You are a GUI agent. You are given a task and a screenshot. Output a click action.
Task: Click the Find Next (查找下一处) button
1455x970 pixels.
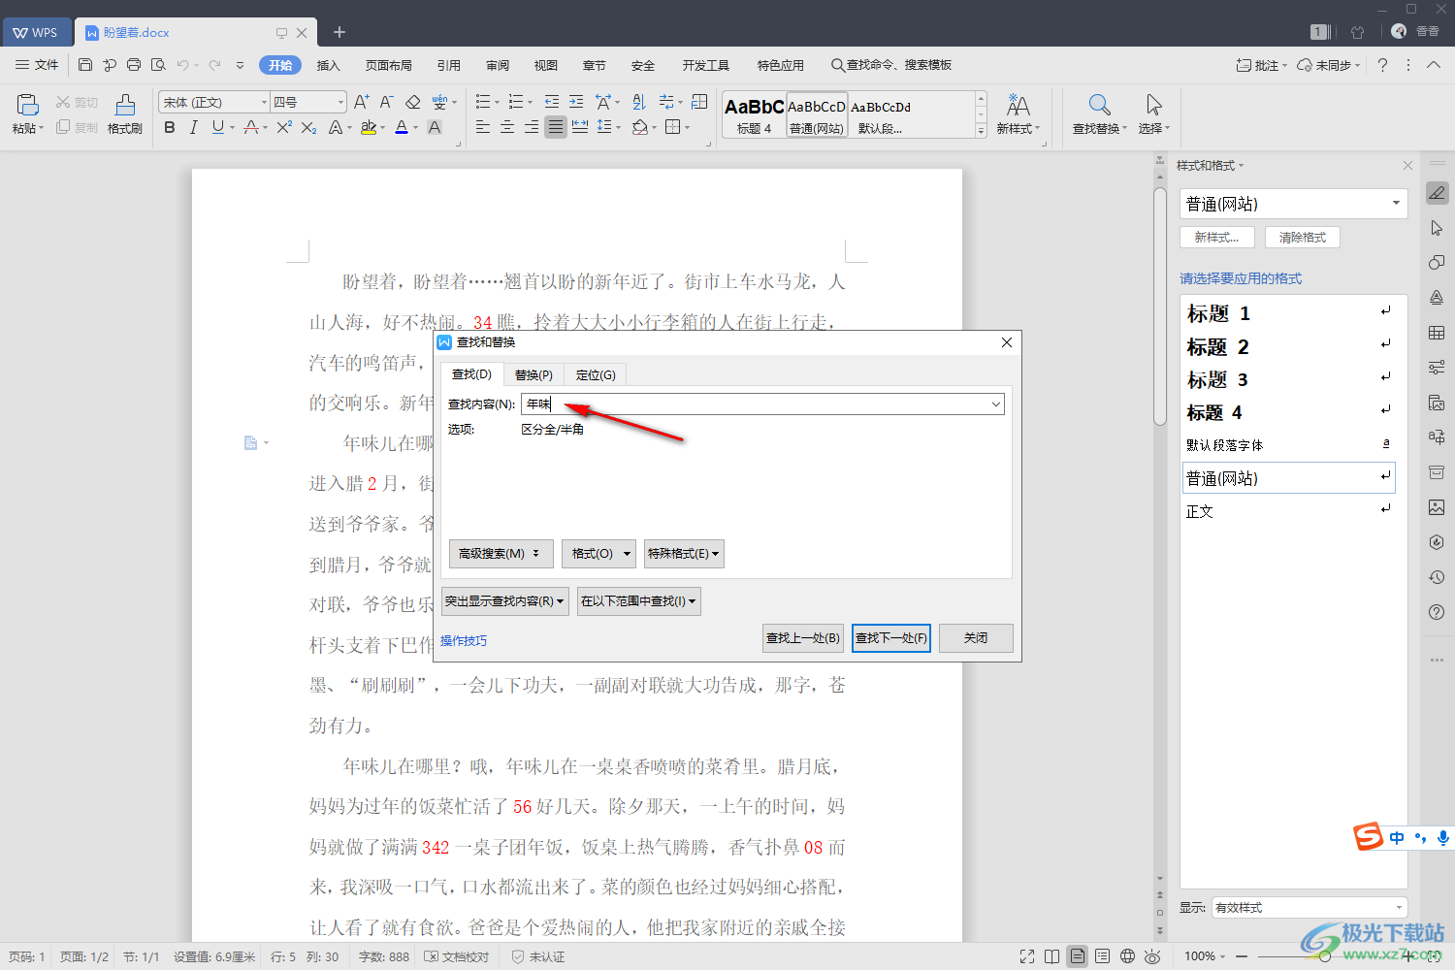(890, 638)
